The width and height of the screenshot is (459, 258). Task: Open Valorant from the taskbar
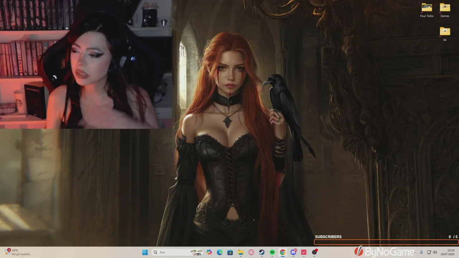(x=304, y=252)
